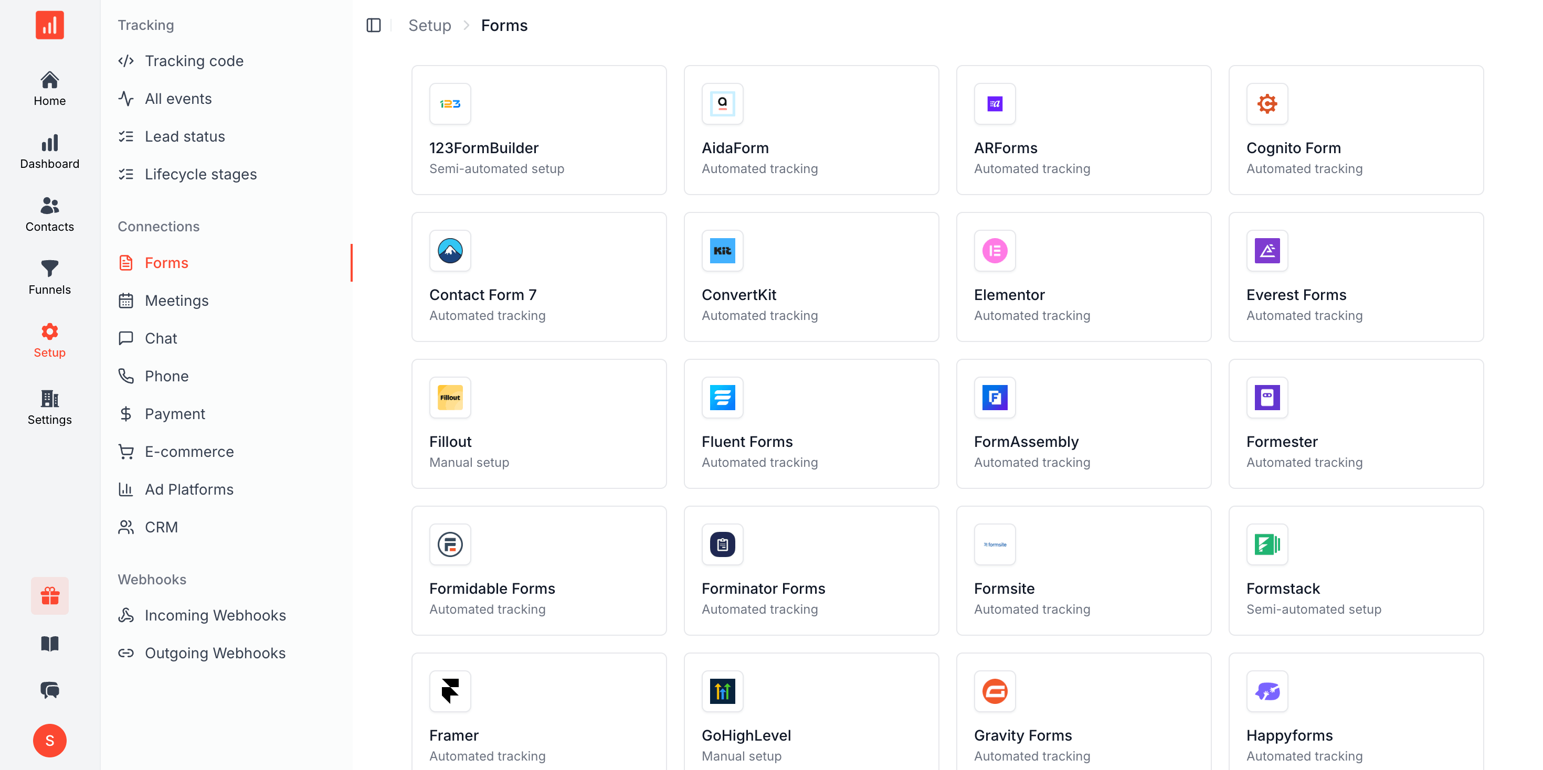Click the Fluent Forms logo icon
The image size is (1543, 770).
(722, 397)
